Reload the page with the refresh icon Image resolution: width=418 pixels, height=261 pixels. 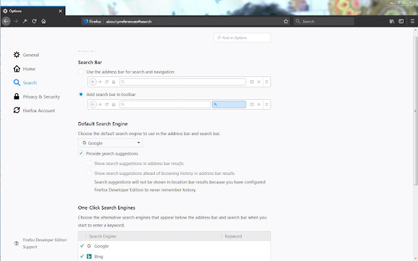tap(34, 22)
